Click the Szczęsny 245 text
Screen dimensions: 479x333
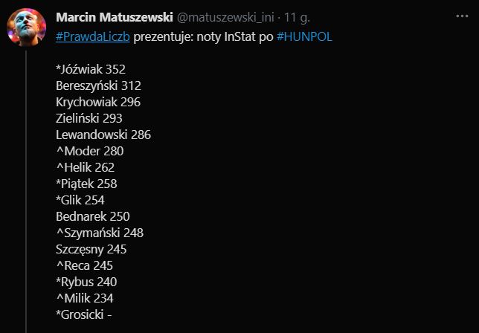point(91,249)
